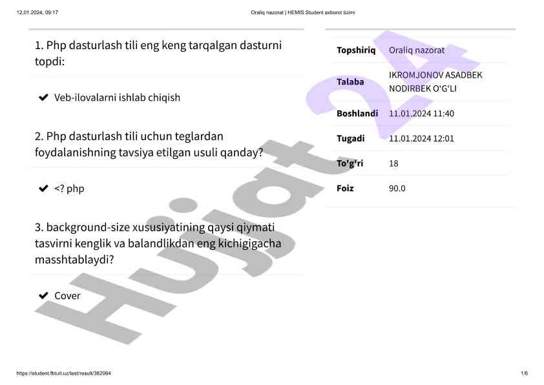Click question 2 about teglardan foydalanish
The height and width of the screenshot is (385, 544).
149,144
